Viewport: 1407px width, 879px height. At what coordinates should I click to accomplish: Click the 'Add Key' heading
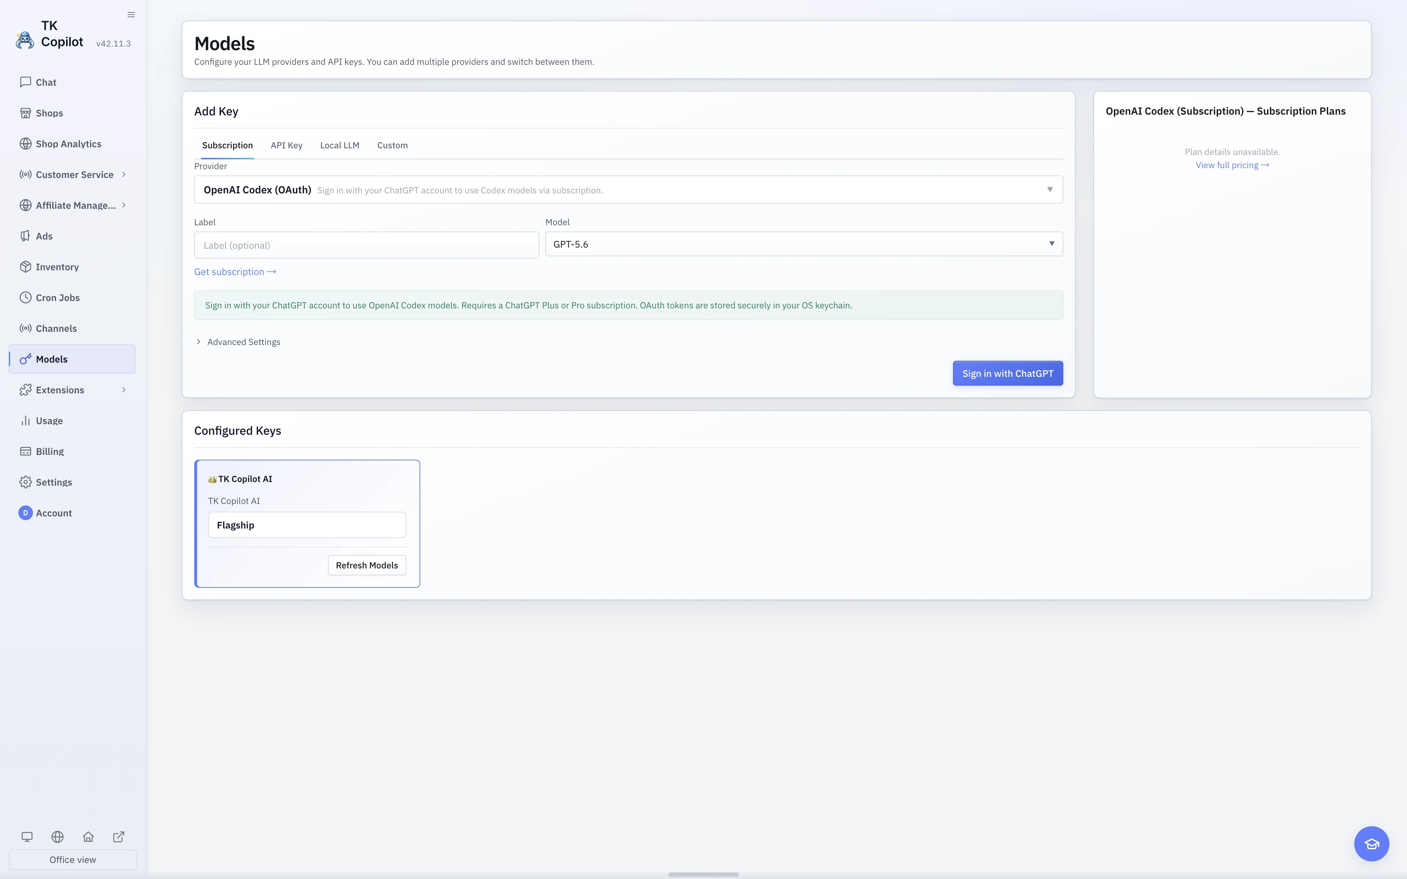pos(216,112)
